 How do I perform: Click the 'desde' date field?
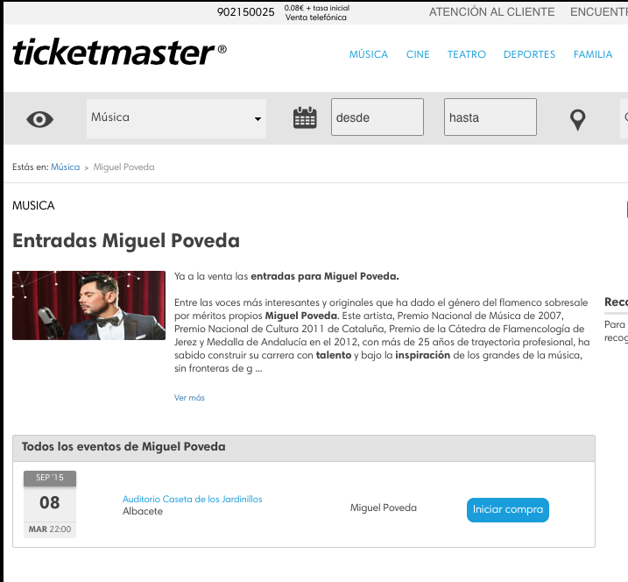pos(378,117)
